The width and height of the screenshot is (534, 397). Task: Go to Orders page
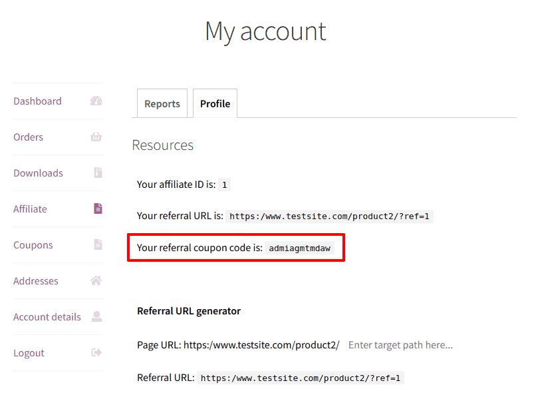point(29,137)
